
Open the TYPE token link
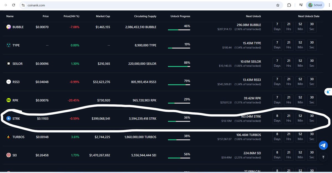pos(16,45)
